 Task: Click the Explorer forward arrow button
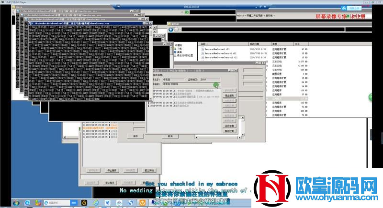tap(177, 30)
